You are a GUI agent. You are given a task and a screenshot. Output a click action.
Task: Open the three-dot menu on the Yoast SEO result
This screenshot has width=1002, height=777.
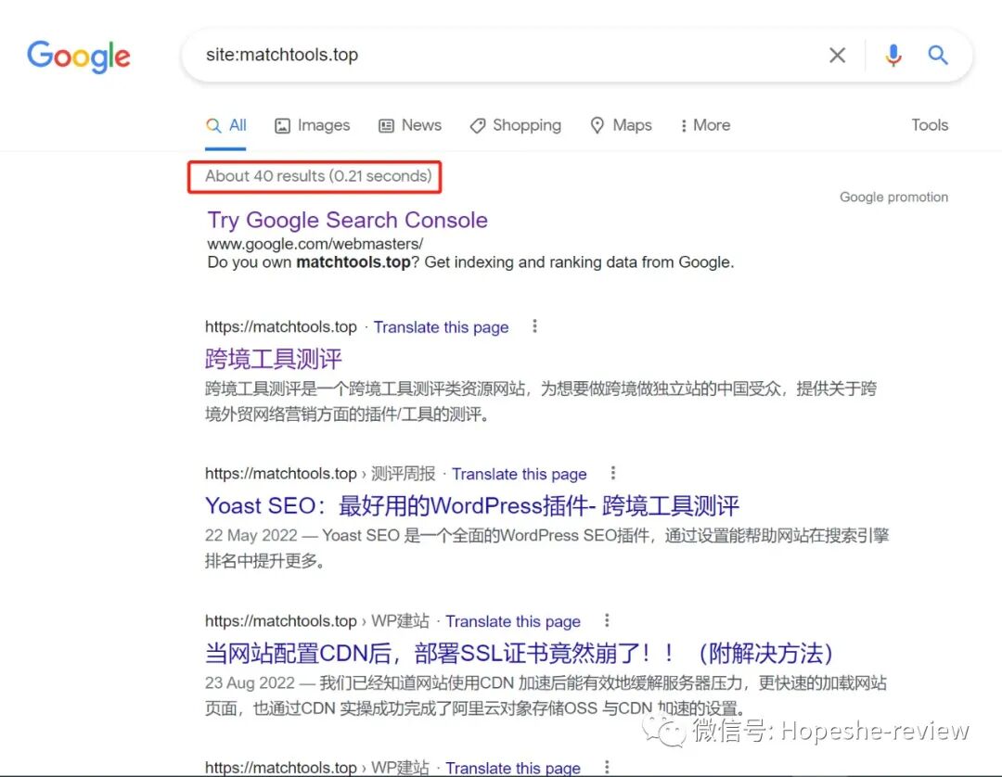[x=612, y=474]
